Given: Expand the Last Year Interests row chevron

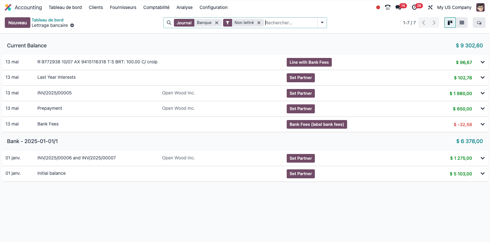Looking at the screenshot, I should point(483,77).
